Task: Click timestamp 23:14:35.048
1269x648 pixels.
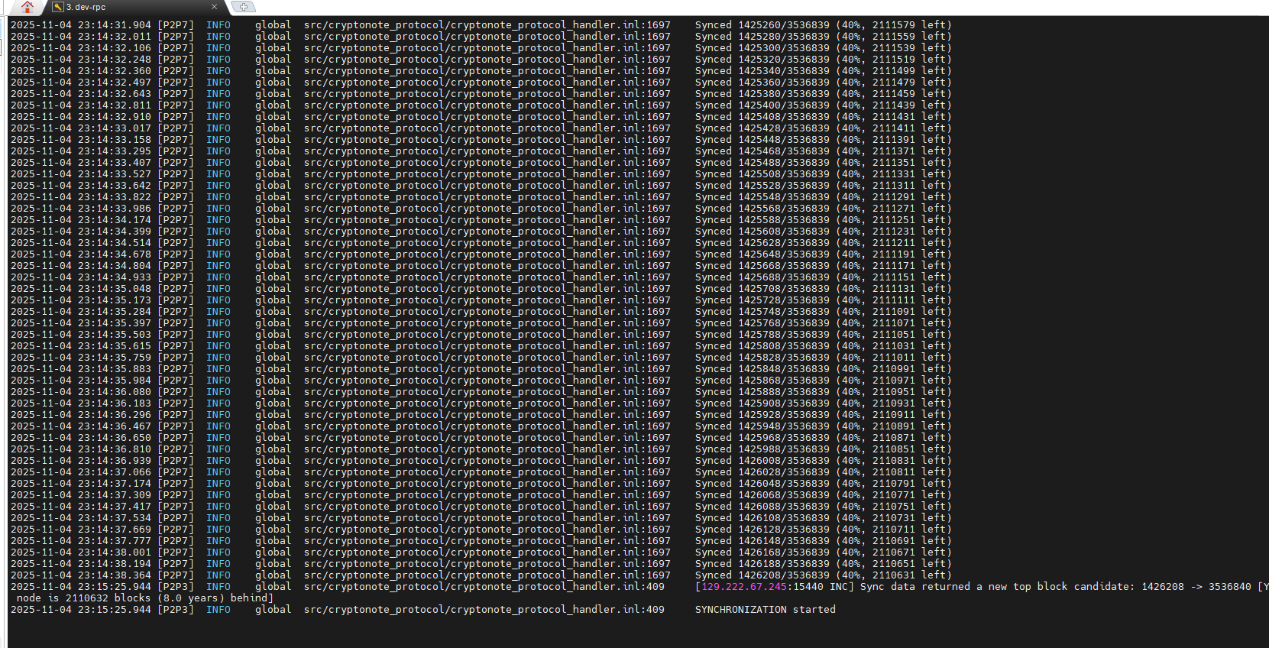Action: pos(115,289)
